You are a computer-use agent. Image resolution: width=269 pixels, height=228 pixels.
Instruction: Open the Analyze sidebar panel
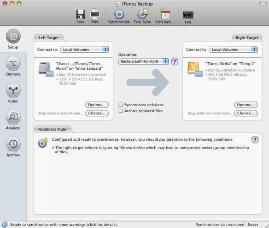[13, 117]
